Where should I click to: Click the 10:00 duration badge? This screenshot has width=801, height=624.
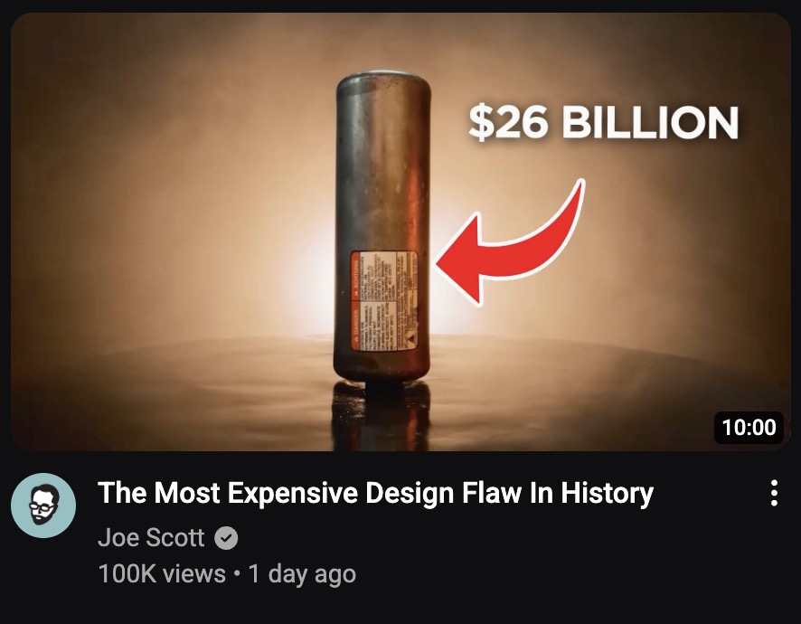coord(749,427)
